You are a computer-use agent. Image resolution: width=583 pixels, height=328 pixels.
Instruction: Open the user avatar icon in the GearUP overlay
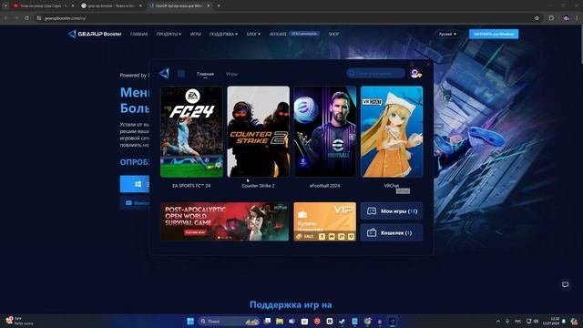(415, 73)
